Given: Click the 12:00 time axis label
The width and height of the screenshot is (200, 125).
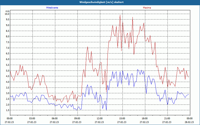Looking at the screenshot, I should [100, 118].
